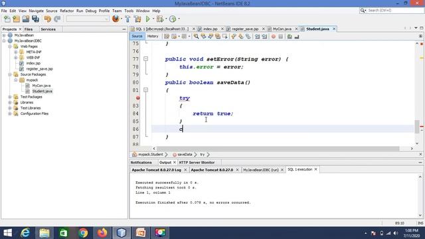Open the project configuration combo box
This screenshot has height=239, width=425.
[88, 19]
